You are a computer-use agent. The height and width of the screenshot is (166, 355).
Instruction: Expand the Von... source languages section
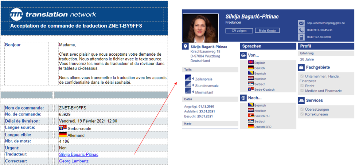click(x=243, y=55)
